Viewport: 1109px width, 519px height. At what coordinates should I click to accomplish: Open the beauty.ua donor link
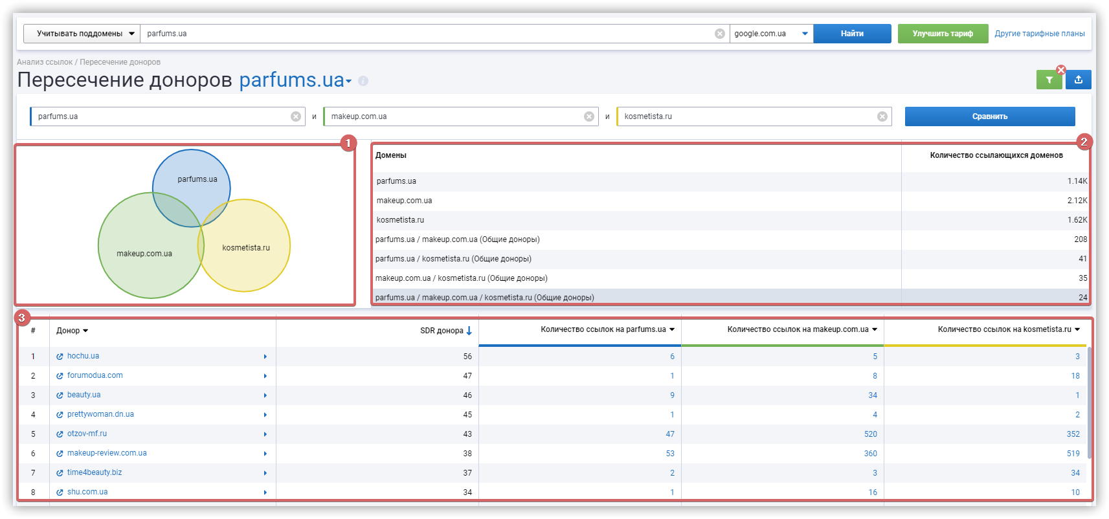click(84, 395)
